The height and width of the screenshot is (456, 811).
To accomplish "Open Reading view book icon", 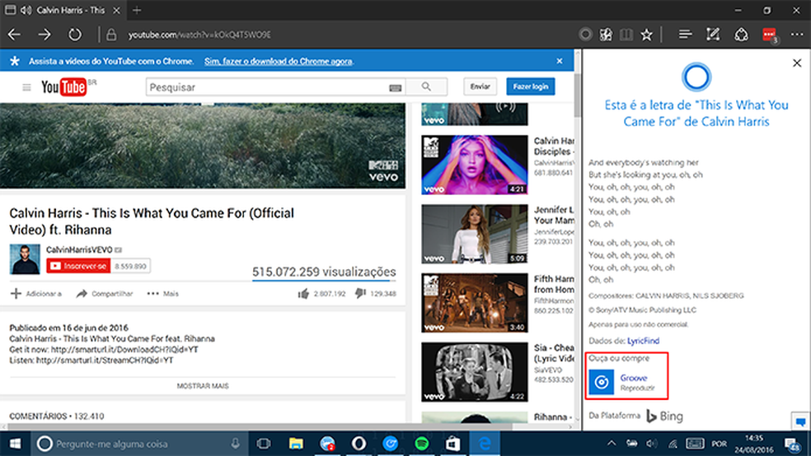I will 626,35.
